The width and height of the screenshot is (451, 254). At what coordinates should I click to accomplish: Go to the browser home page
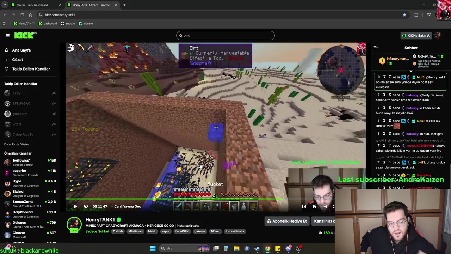[x=30, y=15]
